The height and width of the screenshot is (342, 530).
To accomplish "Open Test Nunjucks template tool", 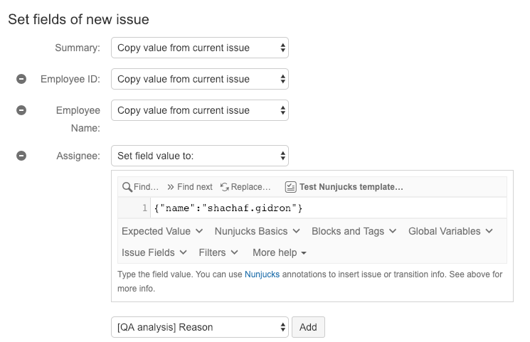I will pyautogui.click(x=344, y=187).
